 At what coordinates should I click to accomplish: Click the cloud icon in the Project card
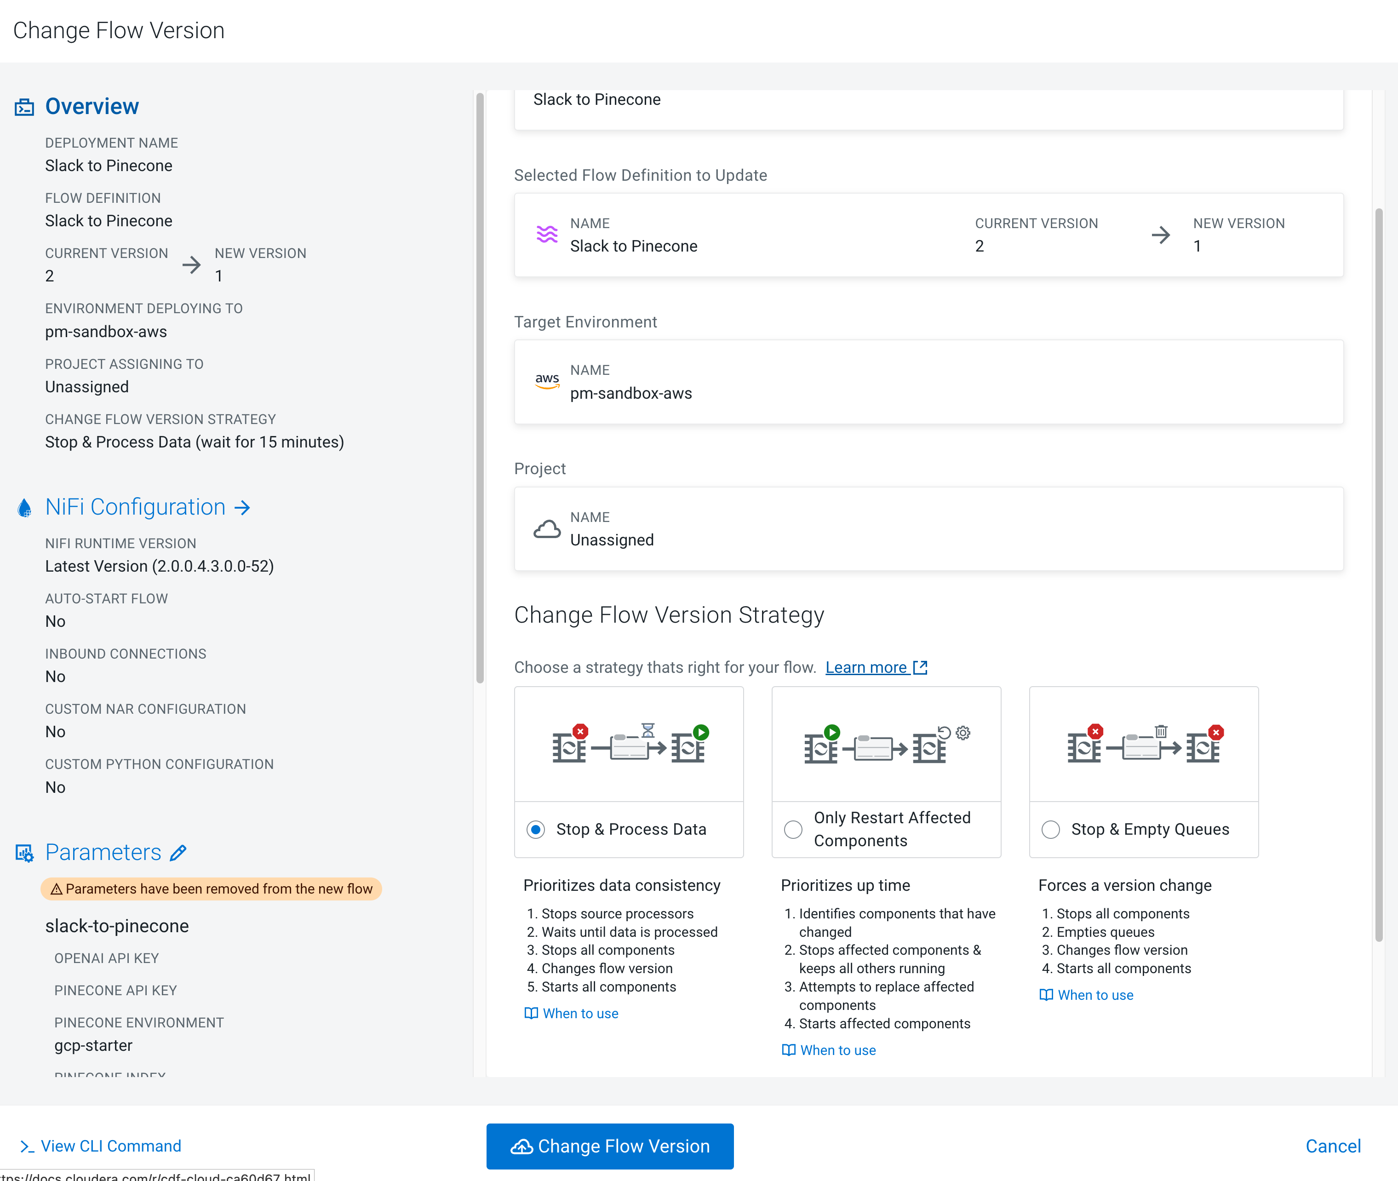(x=547, y=529)
